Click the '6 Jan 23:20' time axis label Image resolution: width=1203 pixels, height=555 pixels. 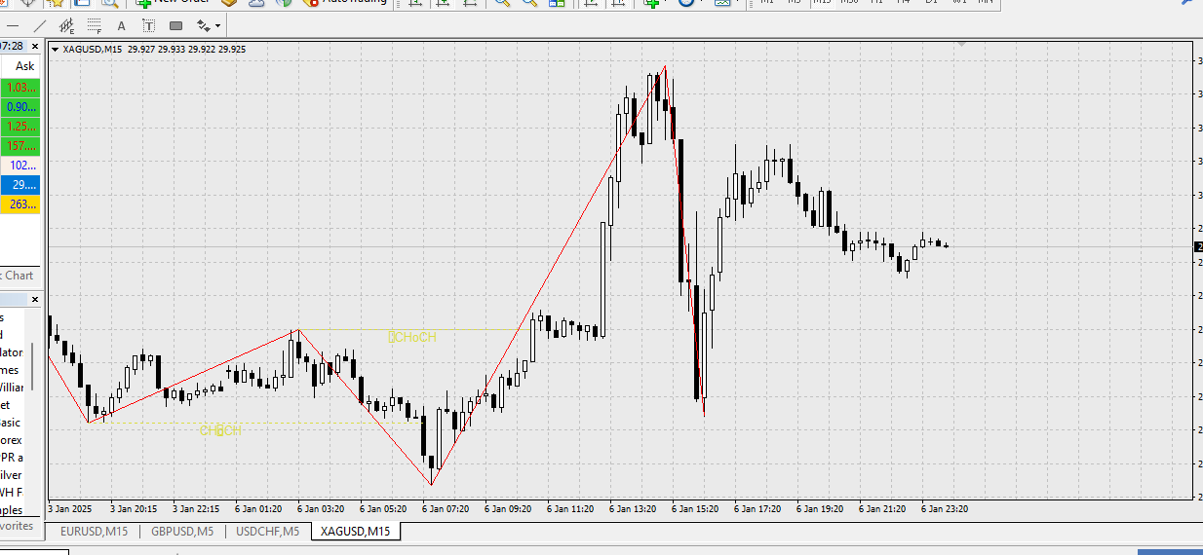click(945, 508)
